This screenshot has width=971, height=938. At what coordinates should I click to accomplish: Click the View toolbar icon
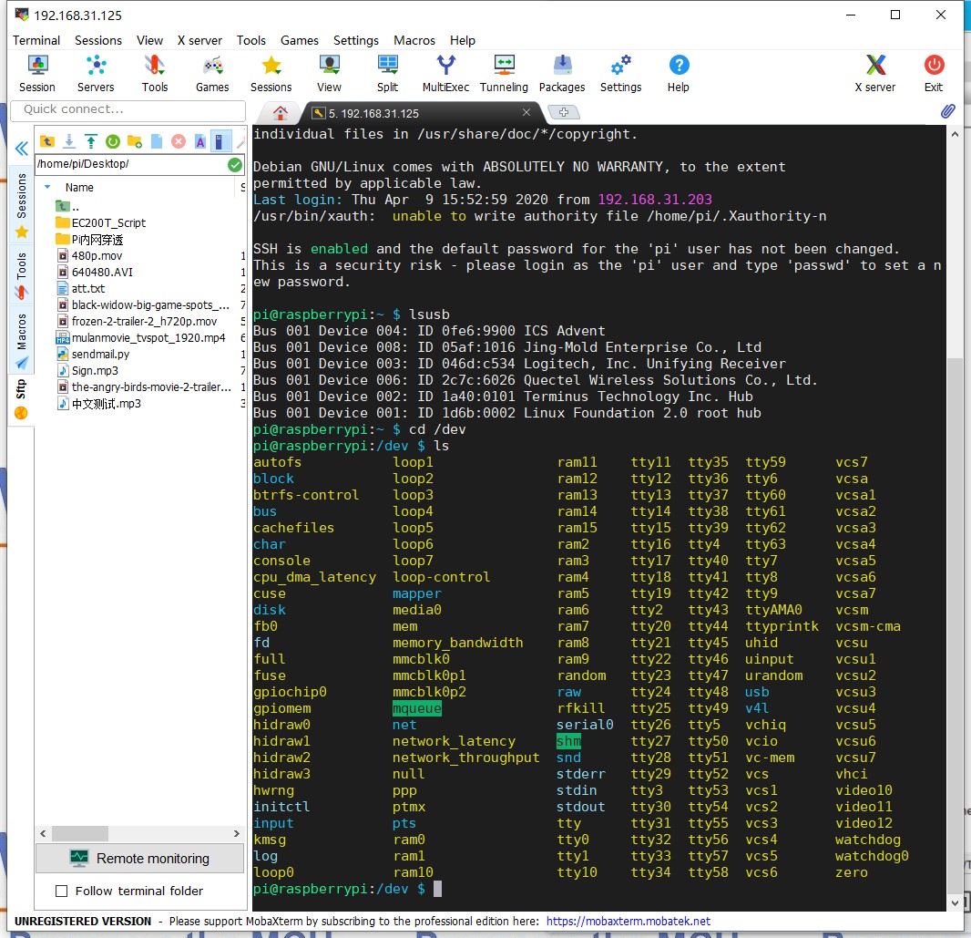[329, 73]
